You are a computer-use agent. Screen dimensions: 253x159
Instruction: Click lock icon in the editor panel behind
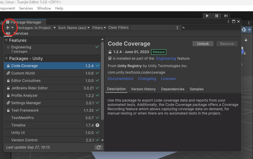point(246,40)
